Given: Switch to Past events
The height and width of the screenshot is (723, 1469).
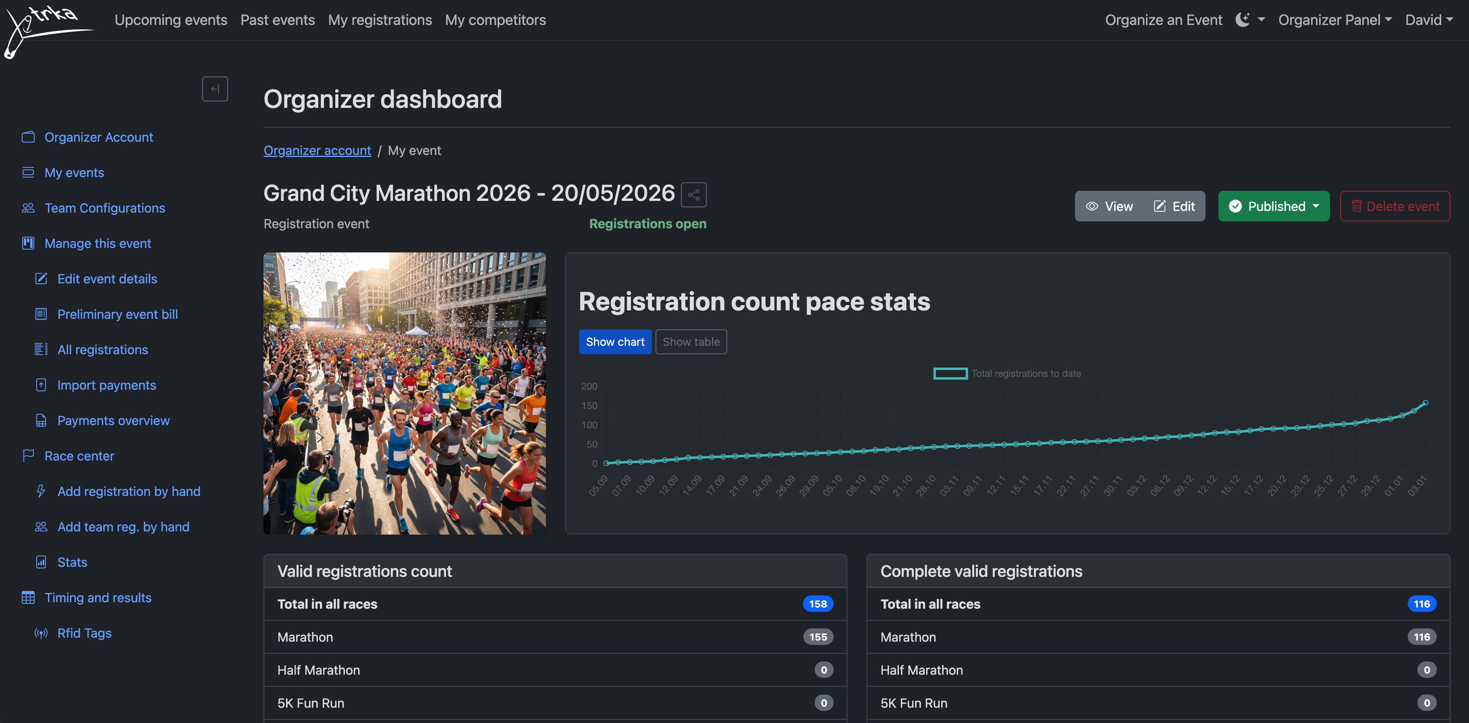Looking at the screenshot, I should 278,19.
